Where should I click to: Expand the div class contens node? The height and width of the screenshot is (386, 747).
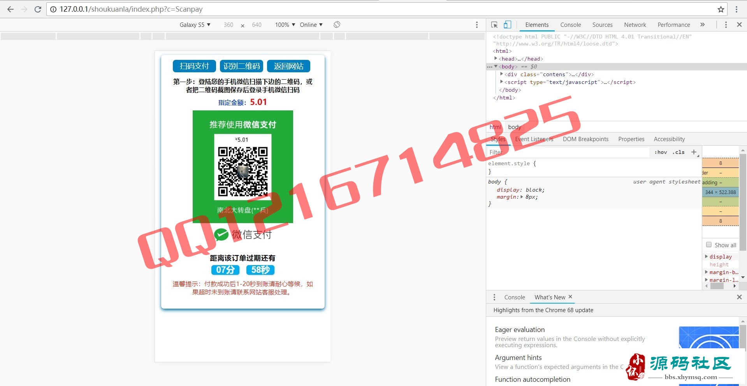[501, 73]
